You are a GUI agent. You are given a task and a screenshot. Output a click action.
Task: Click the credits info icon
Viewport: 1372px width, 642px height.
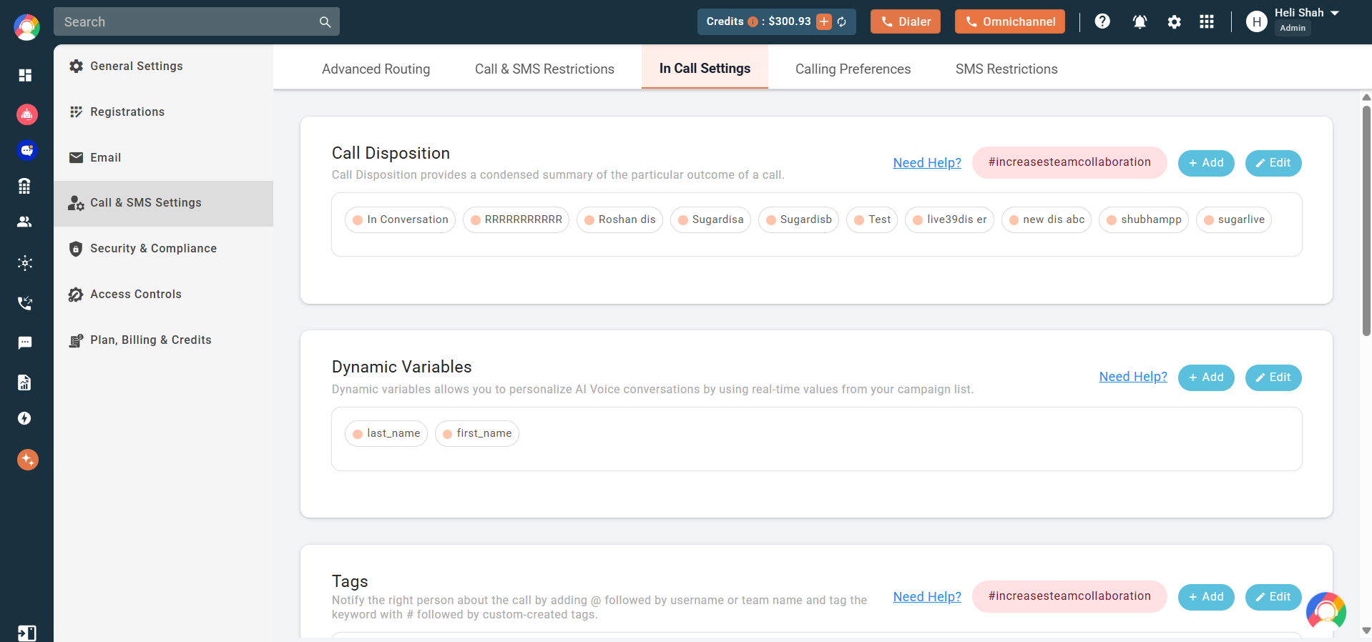click(753, 22)
